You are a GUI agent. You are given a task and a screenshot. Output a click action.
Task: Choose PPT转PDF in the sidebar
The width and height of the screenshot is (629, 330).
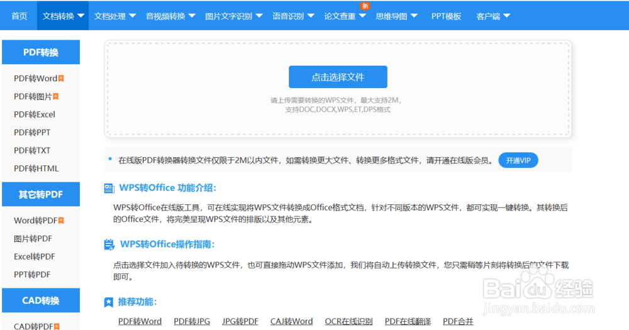[x=32, y=275]
